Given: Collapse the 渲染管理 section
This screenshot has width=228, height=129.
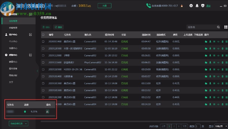Looking at the screenshot, I should 30,14.
